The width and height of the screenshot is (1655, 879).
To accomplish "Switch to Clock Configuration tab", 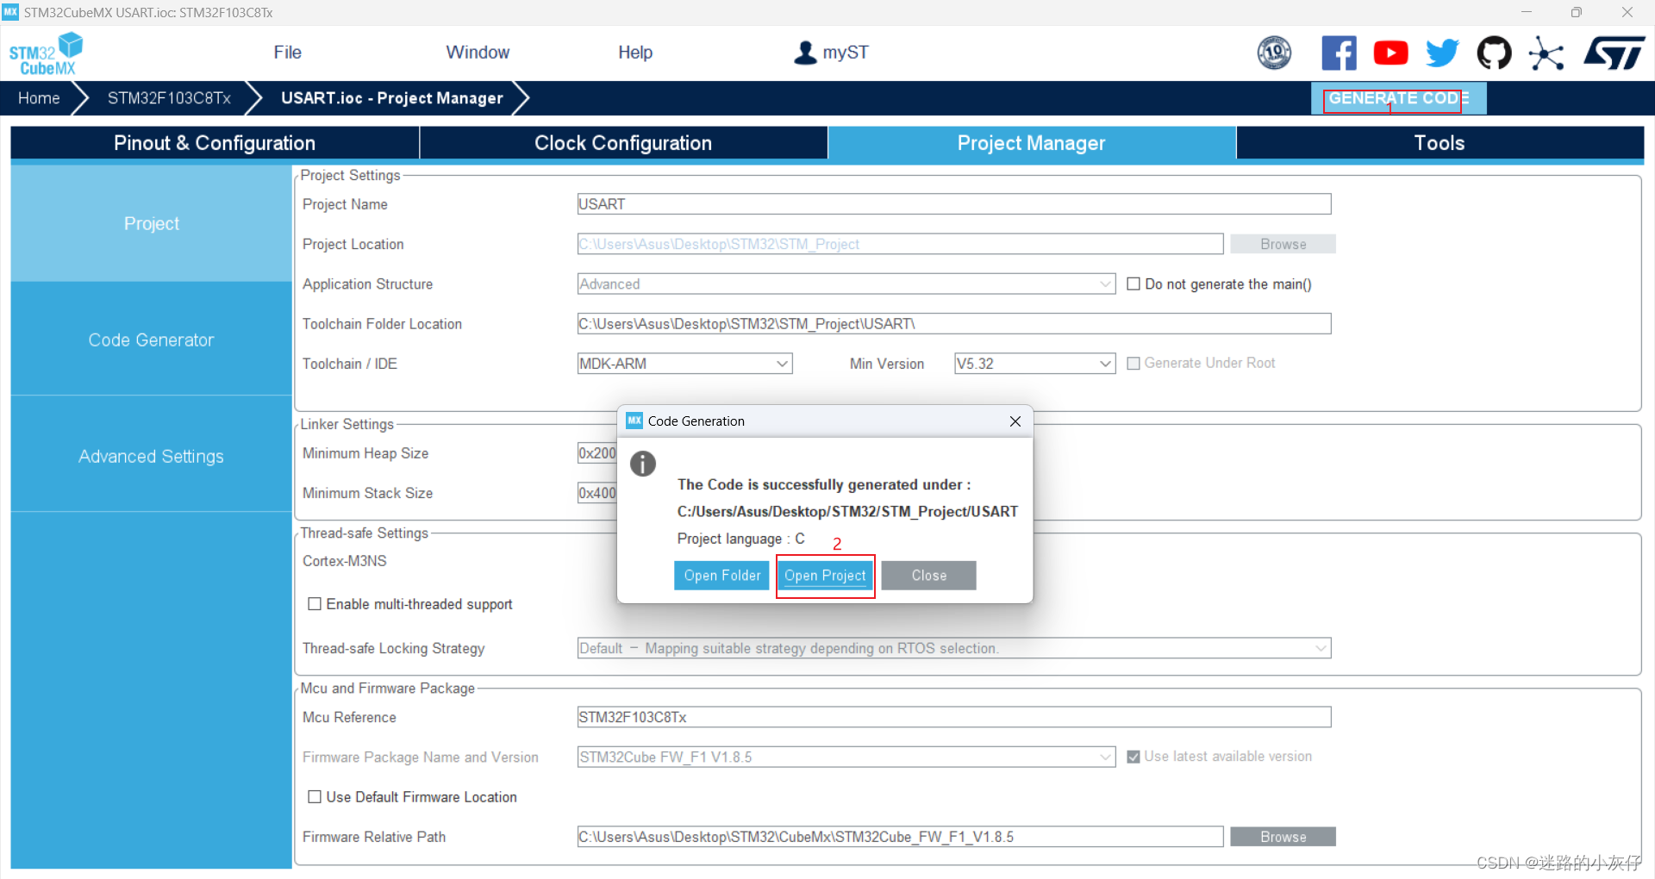I will pos(623,143).
